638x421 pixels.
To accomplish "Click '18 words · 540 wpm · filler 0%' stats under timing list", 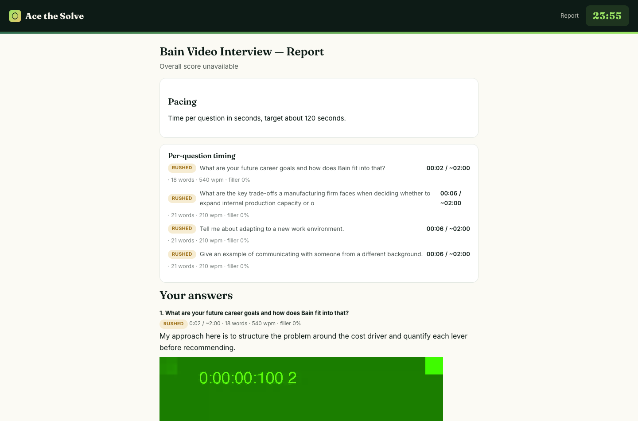I will click(x=209, y=180).
